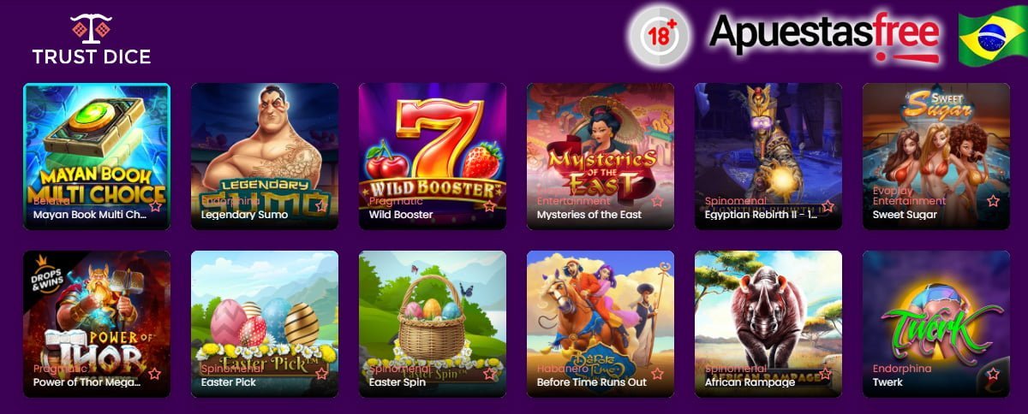Star the Twerk game tile
The image size is (1028, 414).
point(993,374)
